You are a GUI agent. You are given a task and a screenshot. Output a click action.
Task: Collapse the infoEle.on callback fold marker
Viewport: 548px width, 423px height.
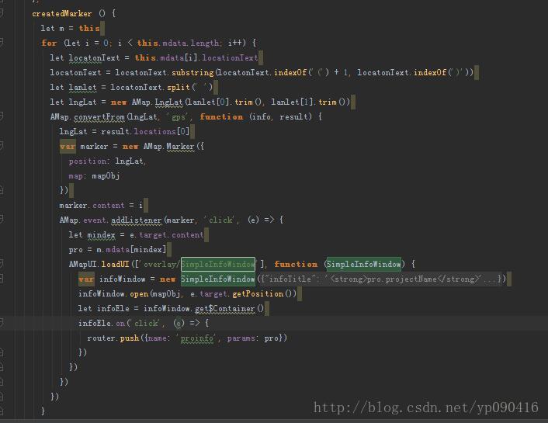tap(2, 323)
